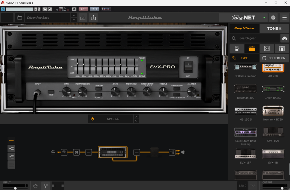Switch to next amp model below SVX-PRO selector

(x=136, y=121)
